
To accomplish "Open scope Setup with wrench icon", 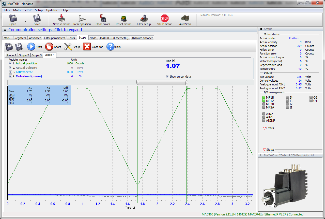I will coord(68,47).
